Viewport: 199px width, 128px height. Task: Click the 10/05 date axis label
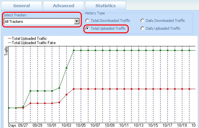pyautogui.click(x=81, y=125)
